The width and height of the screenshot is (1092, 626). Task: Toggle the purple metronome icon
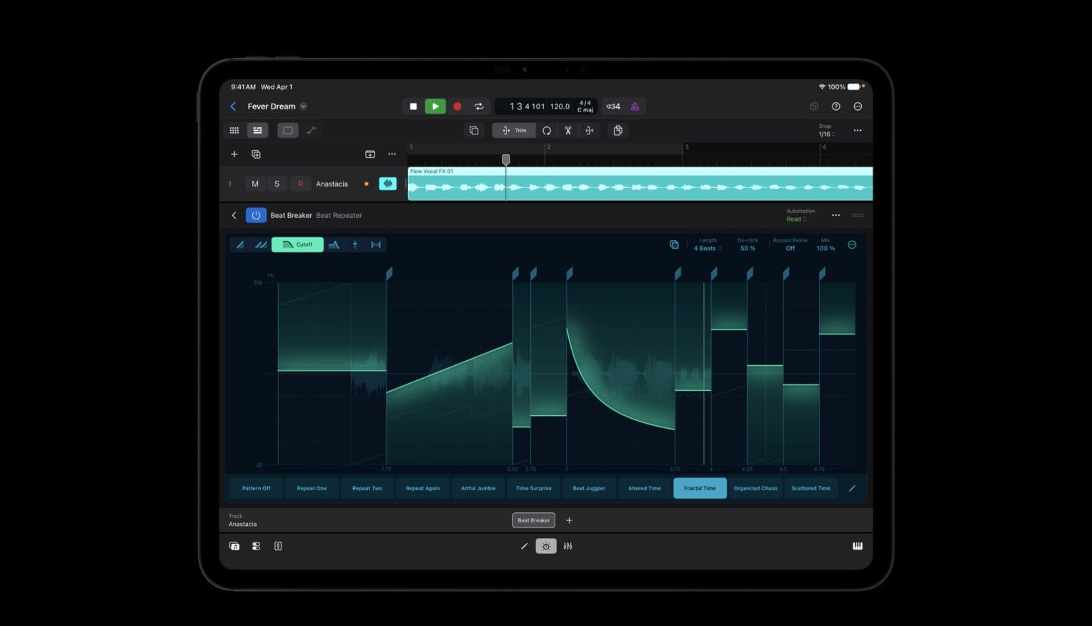point(635,106)
